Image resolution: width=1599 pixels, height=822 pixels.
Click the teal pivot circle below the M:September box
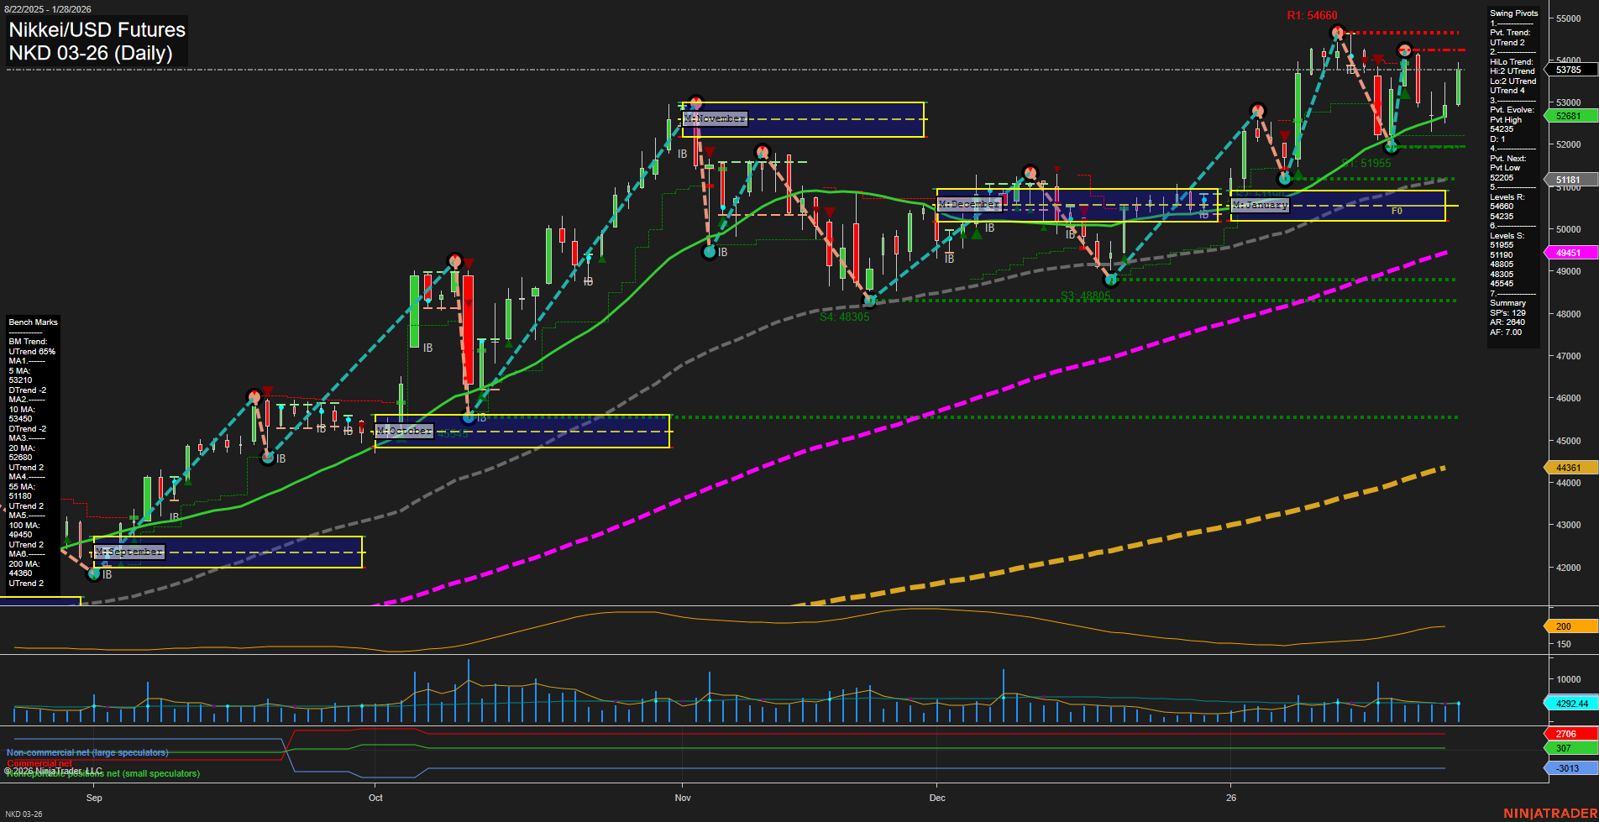(x=93, y=574)
